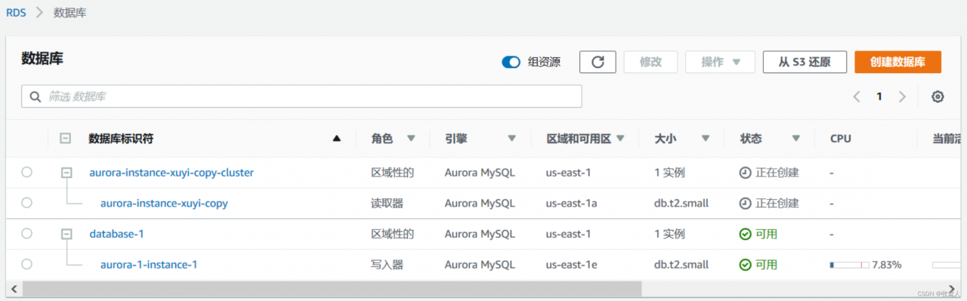This screenshot has width=967, height=301.
Task: Sort by 数据库标识符 ascending triangle
Action: [337, 138]
